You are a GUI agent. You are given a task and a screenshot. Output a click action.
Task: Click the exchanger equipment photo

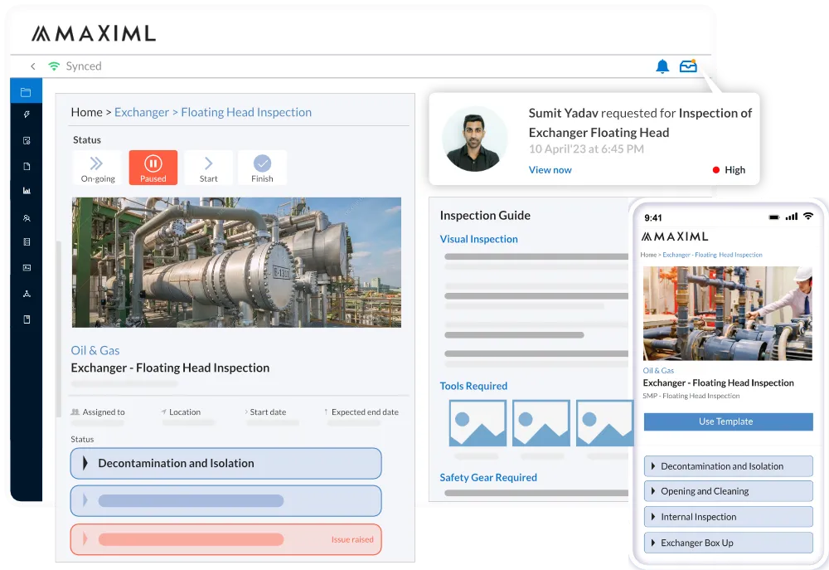point(236,262)
